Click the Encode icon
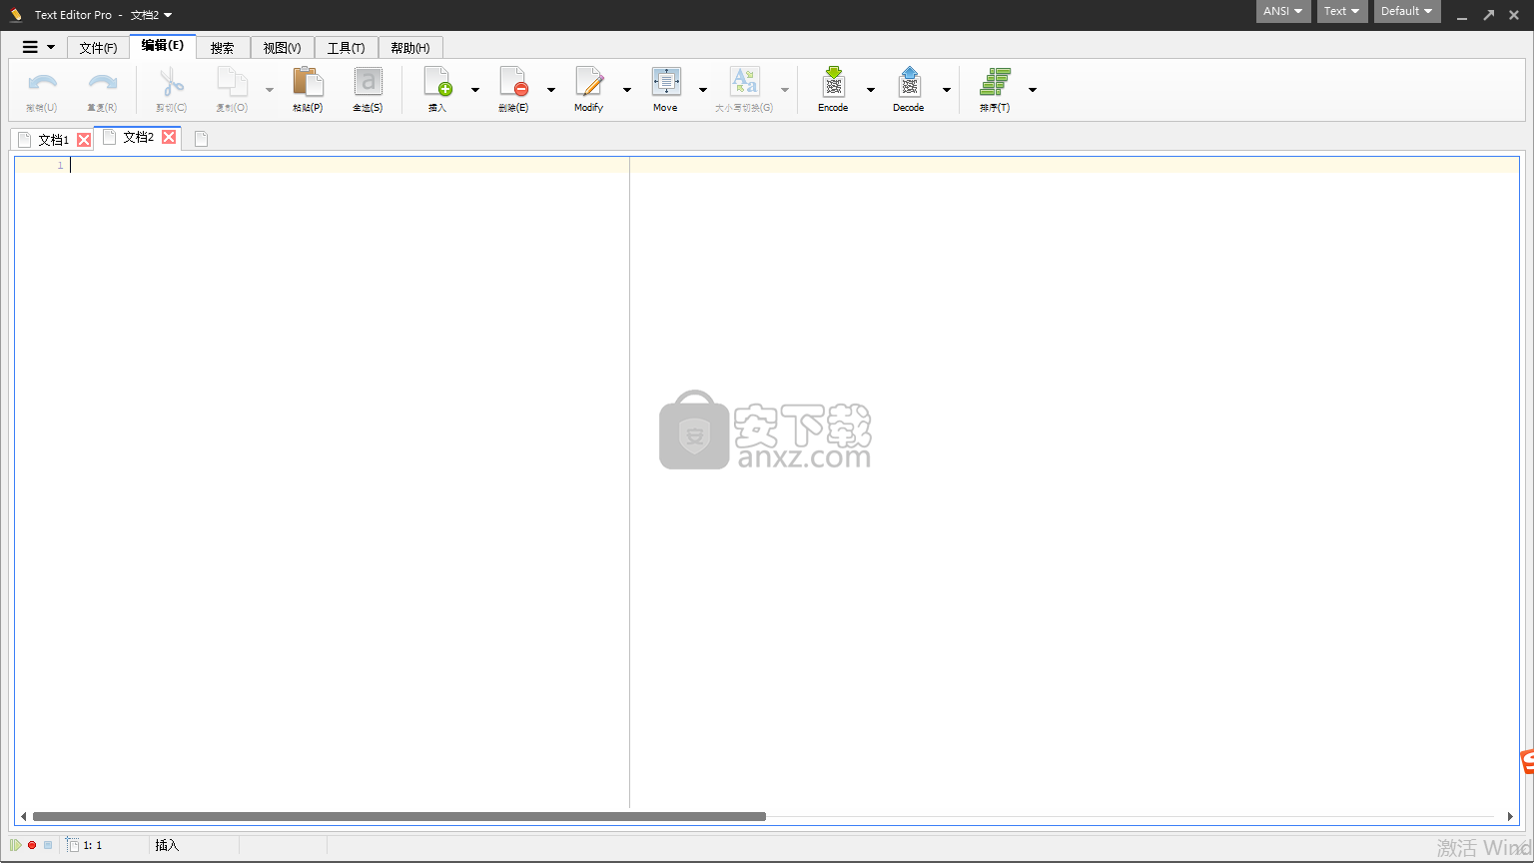Image resolution: width=1534 pixels, height=863 pixels. [833, 82]
